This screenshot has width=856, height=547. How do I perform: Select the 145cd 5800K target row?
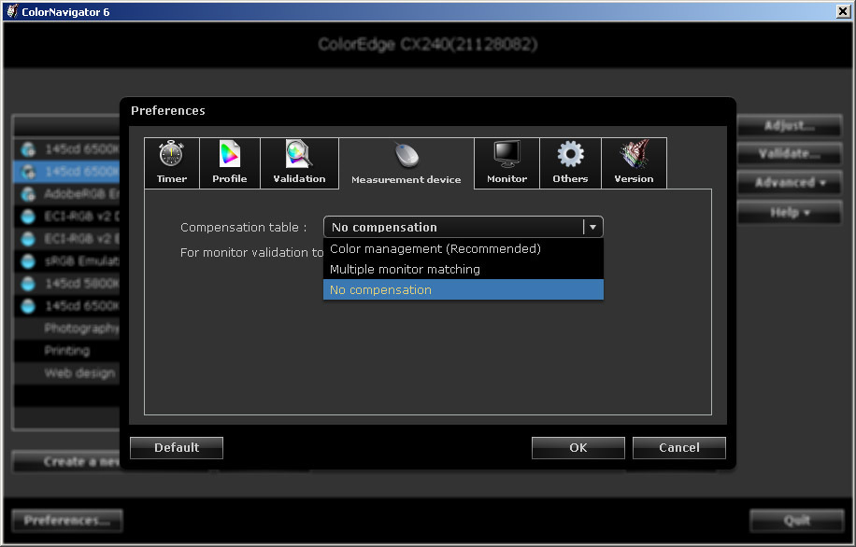coord(66,284)
